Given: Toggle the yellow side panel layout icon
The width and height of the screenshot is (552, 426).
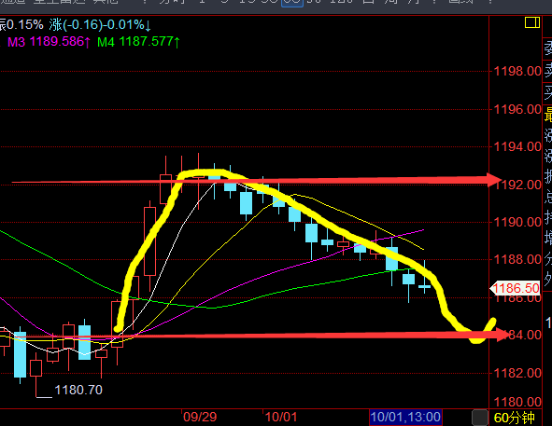Looking at the screenshot, I should (532, 23).
